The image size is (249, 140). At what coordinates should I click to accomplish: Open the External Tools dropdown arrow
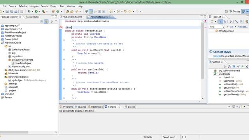click(x=47, y=11)
